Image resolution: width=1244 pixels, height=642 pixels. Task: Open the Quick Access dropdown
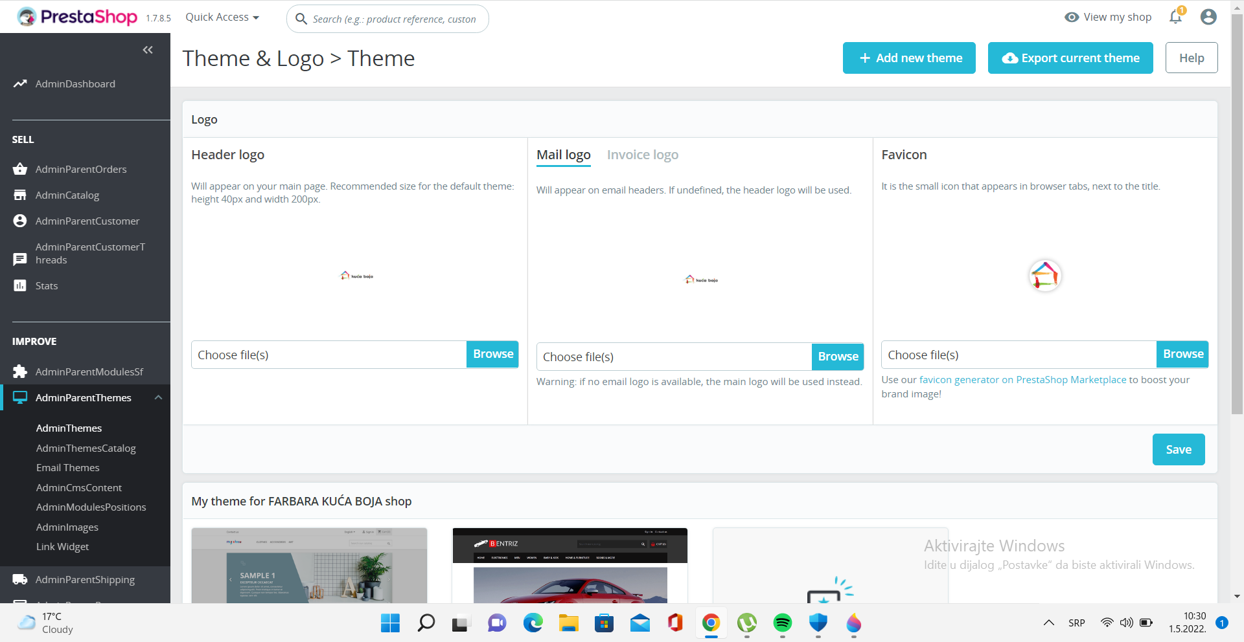(222, 17)
